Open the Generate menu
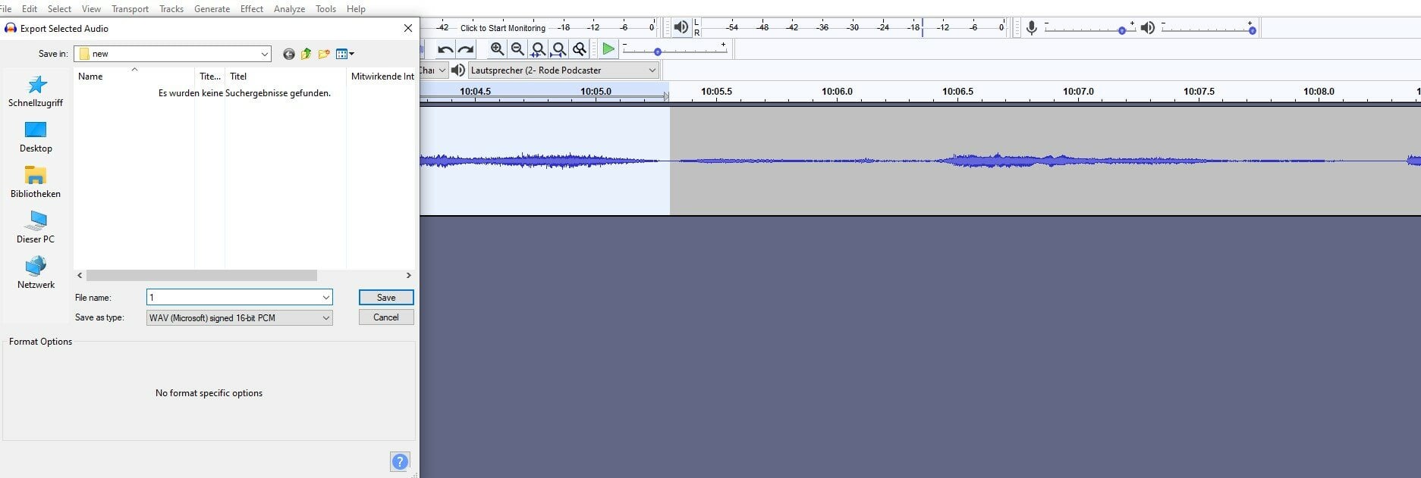1421x478 pixels. [212, 9]
